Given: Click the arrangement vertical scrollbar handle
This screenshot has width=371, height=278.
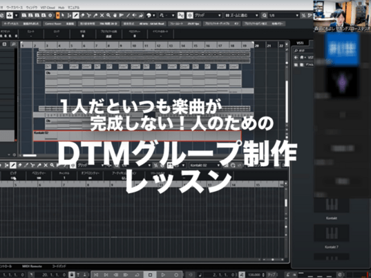Looking at the screenshot, I should click(x=287, y=101).
